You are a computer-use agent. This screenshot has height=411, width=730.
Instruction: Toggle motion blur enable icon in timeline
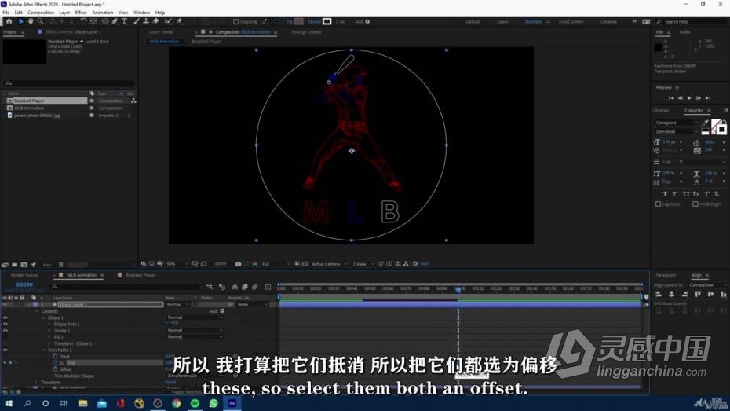point(254,287)
